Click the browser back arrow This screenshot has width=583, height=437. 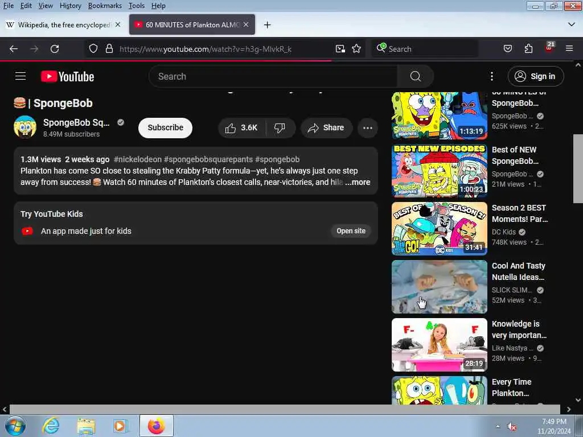tap(14, 49)
